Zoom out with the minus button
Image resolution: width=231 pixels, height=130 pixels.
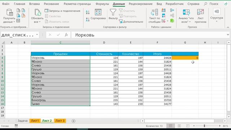[194, 126]
